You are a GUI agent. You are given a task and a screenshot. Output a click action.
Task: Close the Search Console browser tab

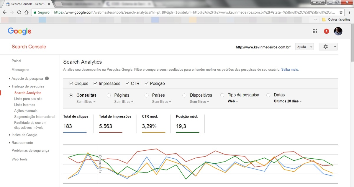click(x=49, y=4)
